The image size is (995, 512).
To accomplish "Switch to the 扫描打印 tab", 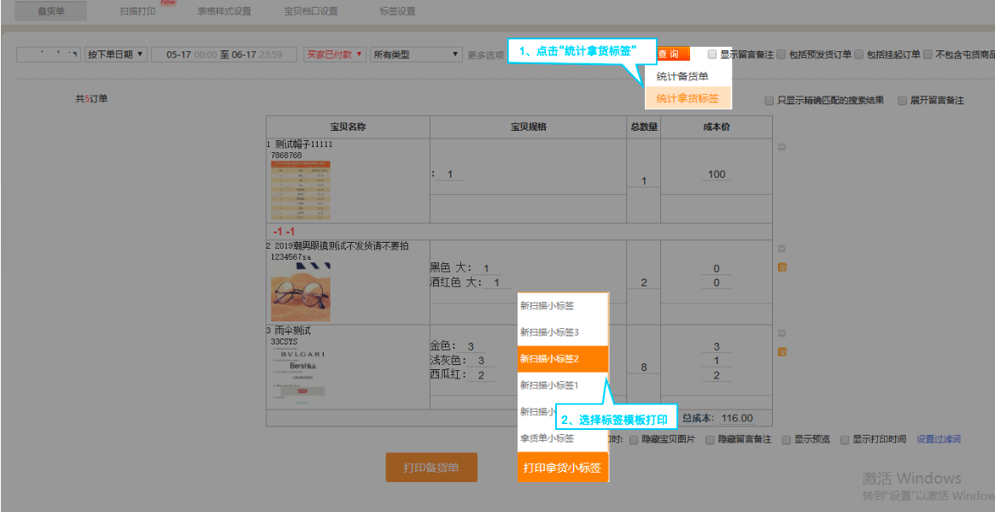I will coord(138,12).
